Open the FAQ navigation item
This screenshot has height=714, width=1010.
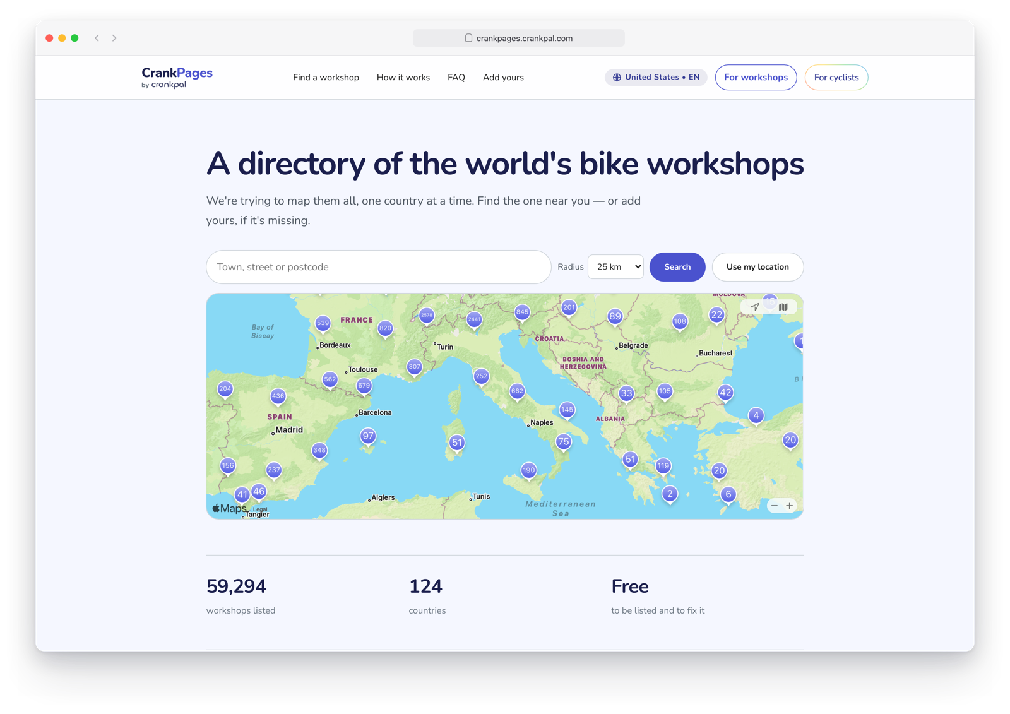click(x=456, y=78)
